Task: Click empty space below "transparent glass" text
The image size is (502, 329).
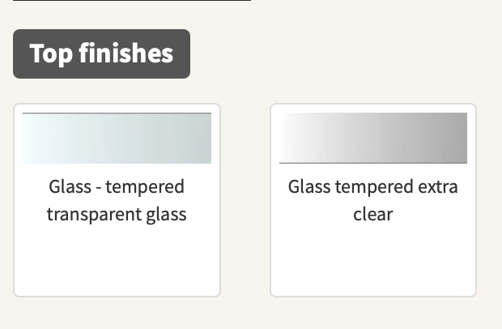Action: [117, 259]
